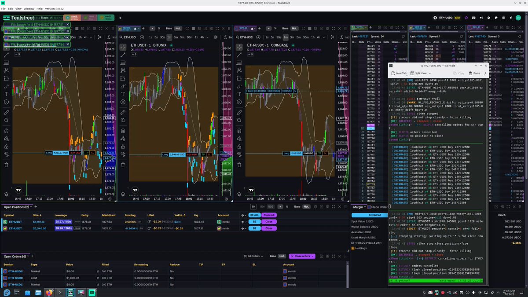Click the BE ALL button
This screenshot has width=528, height=297.
(x=254, y=215)
